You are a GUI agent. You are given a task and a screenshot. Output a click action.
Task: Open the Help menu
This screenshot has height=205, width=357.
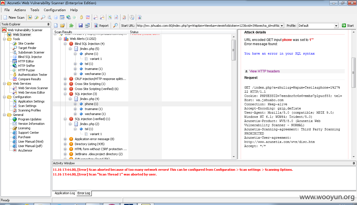point(74,10)
